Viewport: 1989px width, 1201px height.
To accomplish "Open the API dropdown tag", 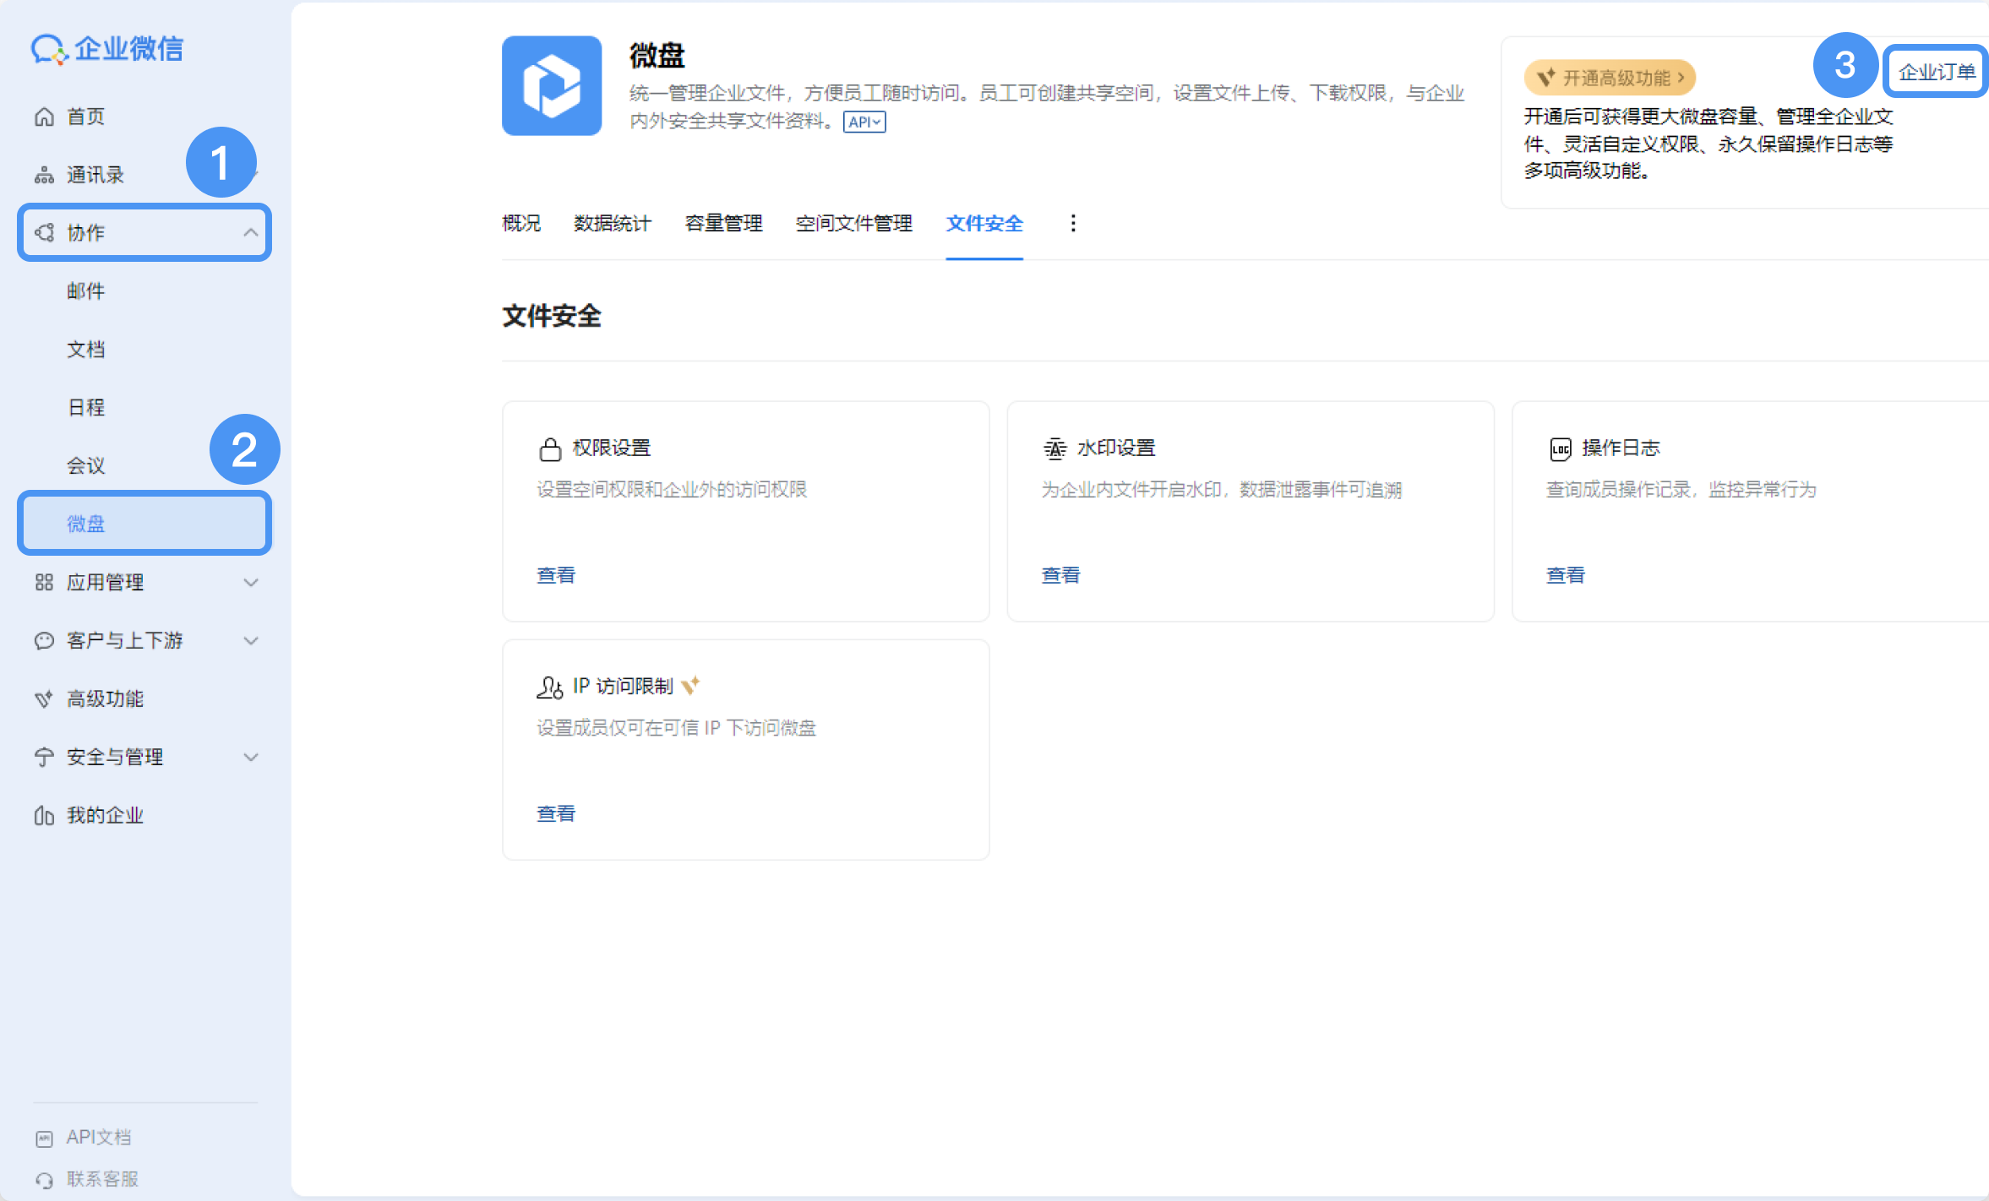I will coord(864,122).
